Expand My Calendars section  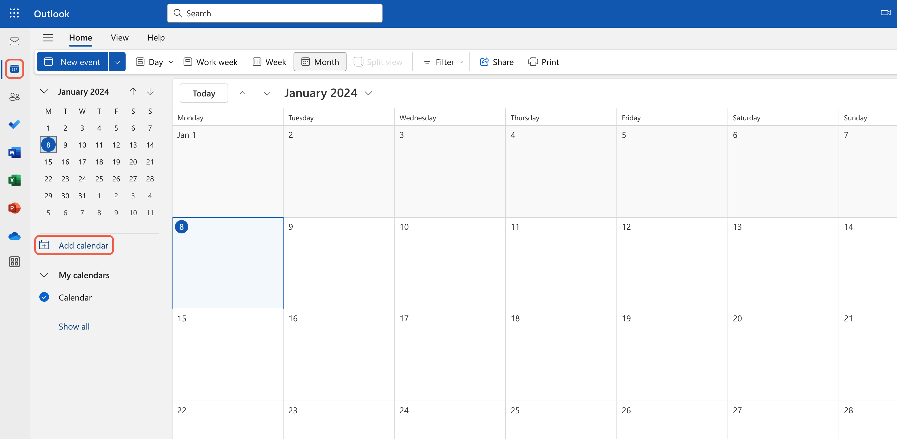click(44, 275)
